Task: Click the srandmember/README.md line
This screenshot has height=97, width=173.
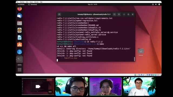Action: pos(78,25)
